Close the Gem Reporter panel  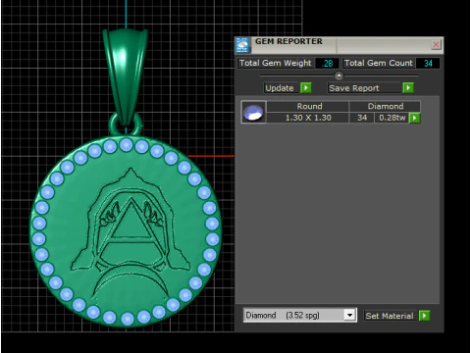pos(436,45)
